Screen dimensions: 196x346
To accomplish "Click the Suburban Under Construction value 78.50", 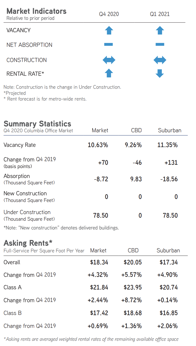I will [170, 215].
